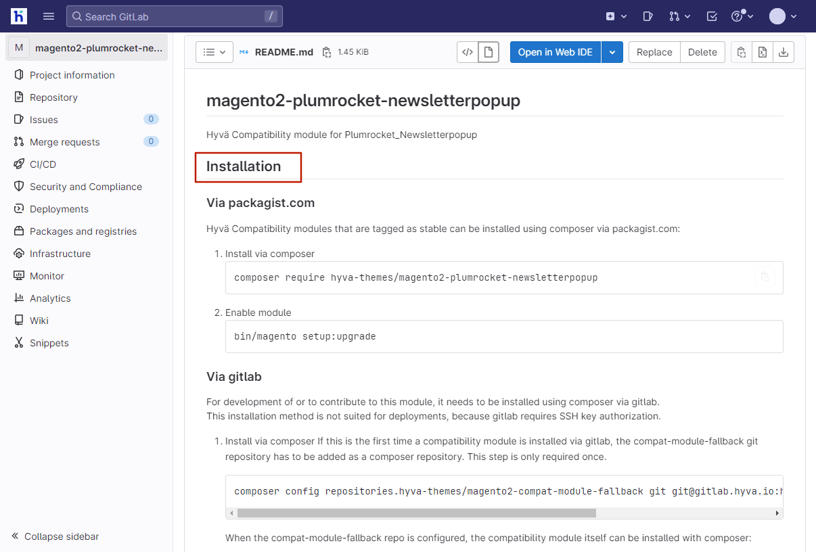Open the to-do list icon
816x552 pixels.
(x=712, y=16)
